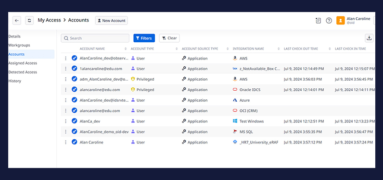Click the Box logo icon

point(235,69)
